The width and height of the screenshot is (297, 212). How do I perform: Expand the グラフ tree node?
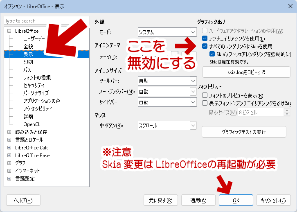coord(9,163)
